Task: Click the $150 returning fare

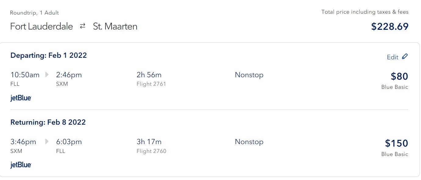Action: [396, 143]
